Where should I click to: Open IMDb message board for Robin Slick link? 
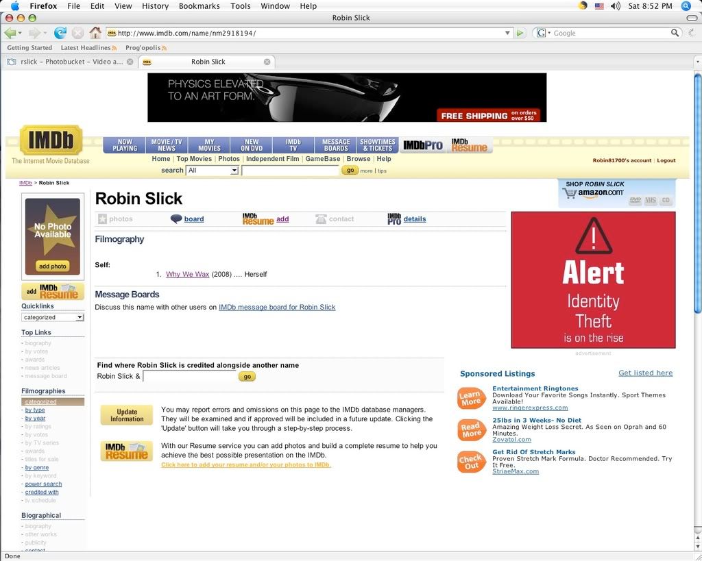click(277, 307)
